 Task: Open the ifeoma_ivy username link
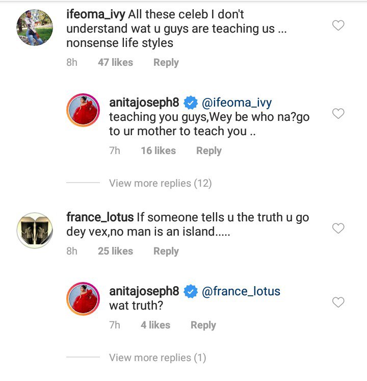pos(96,14)
